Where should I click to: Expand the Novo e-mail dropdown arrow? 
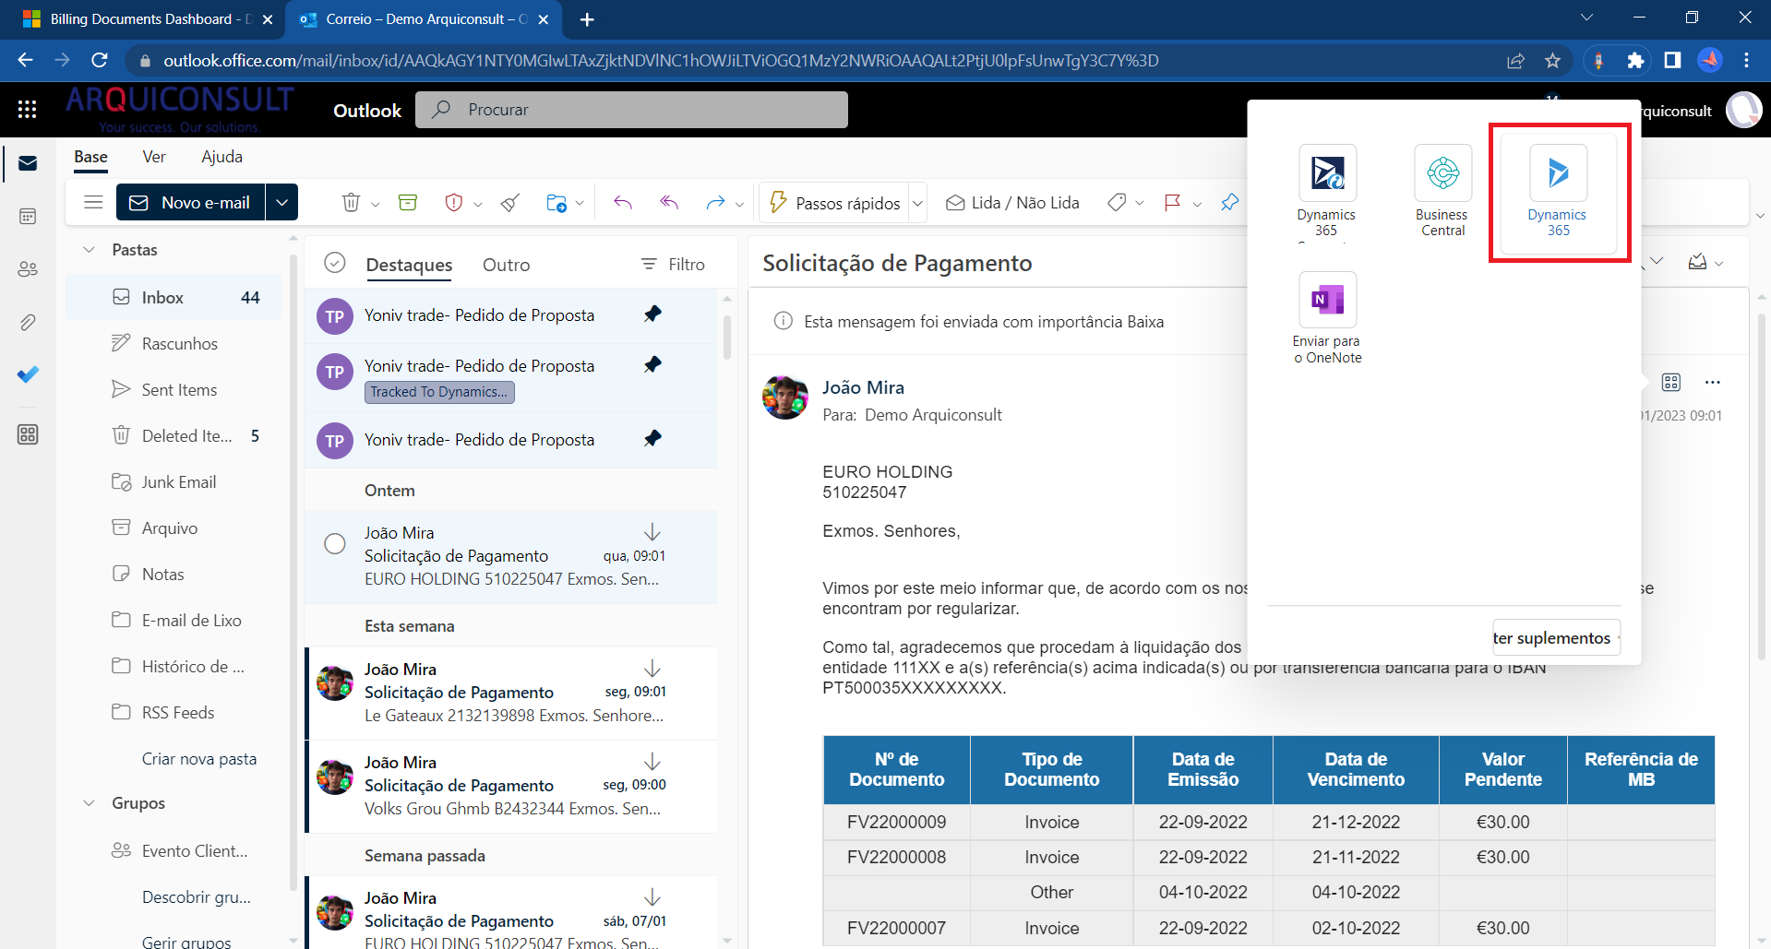coord(282,202)
